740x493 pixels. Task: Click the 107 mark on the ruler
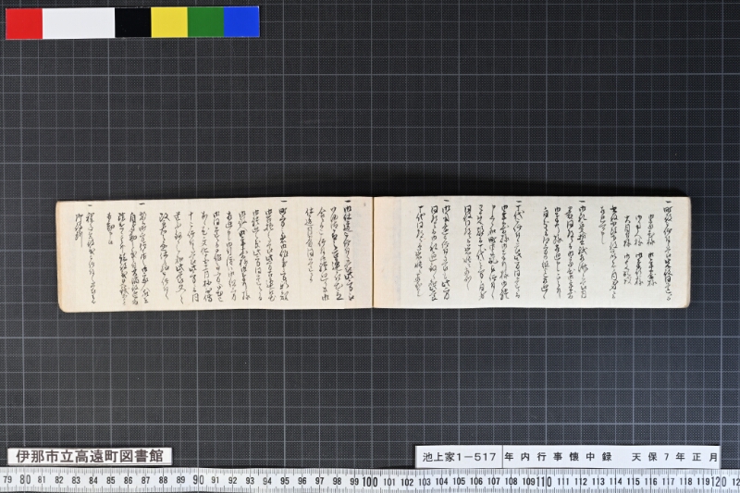pos(494,482)
